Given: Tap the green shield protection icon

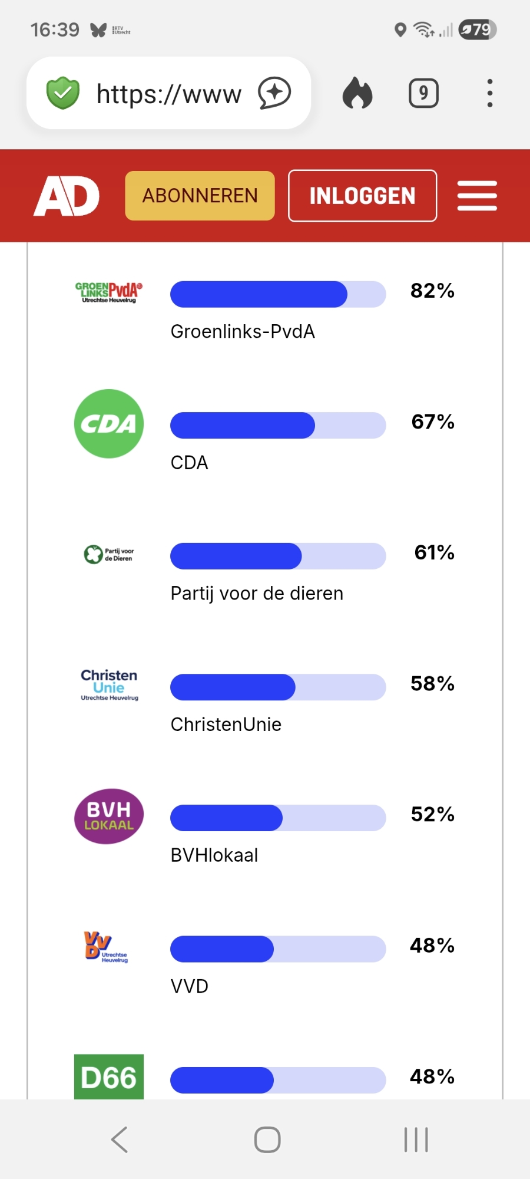Looking at the screenshot, I should 62,93.
